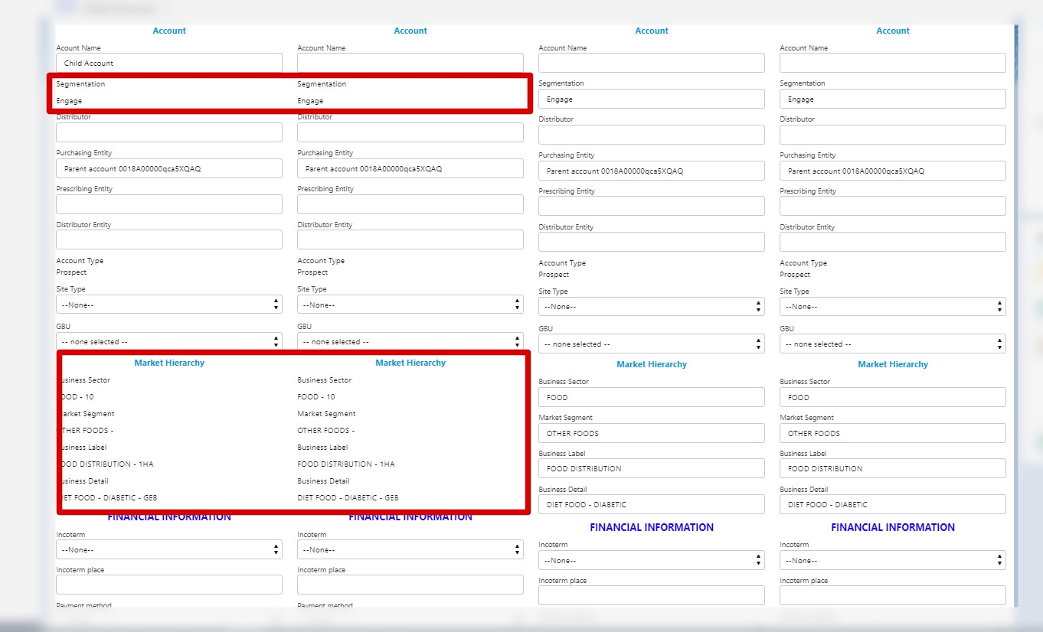This screenshot has height=632, width=1043.
Task: Select the Distributor Entity field in the first column
Action: 169,239
